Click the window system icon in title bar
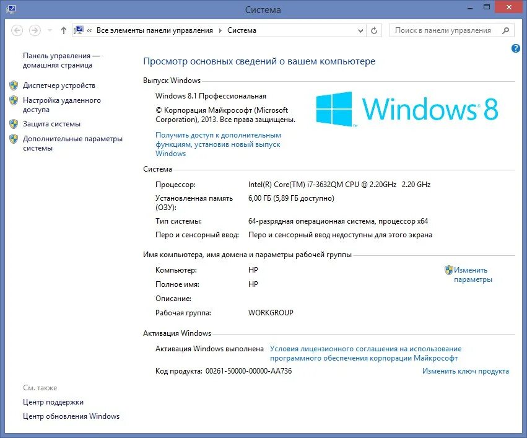 point(11,9)
